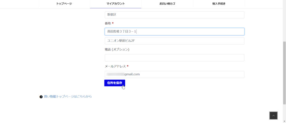Click the empty 電話 (オプション) input

(x=174, y=58)
